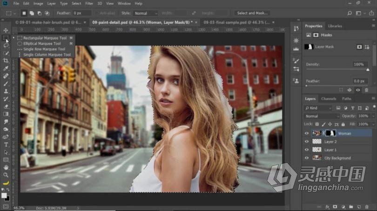Select the Path Selection tool
Screen dimensions: 377x211
click(x=6, y=152)
